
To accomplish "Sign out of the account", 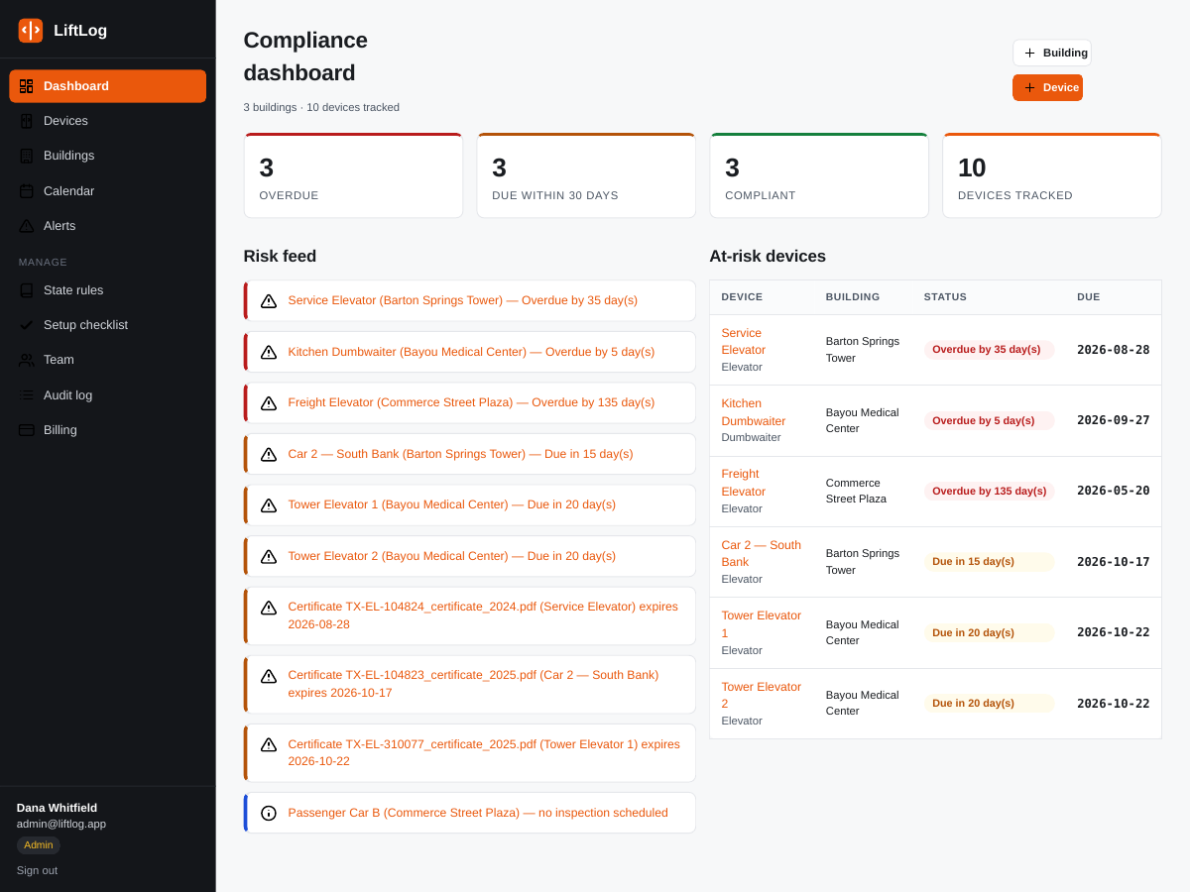I will coord(37,870).
